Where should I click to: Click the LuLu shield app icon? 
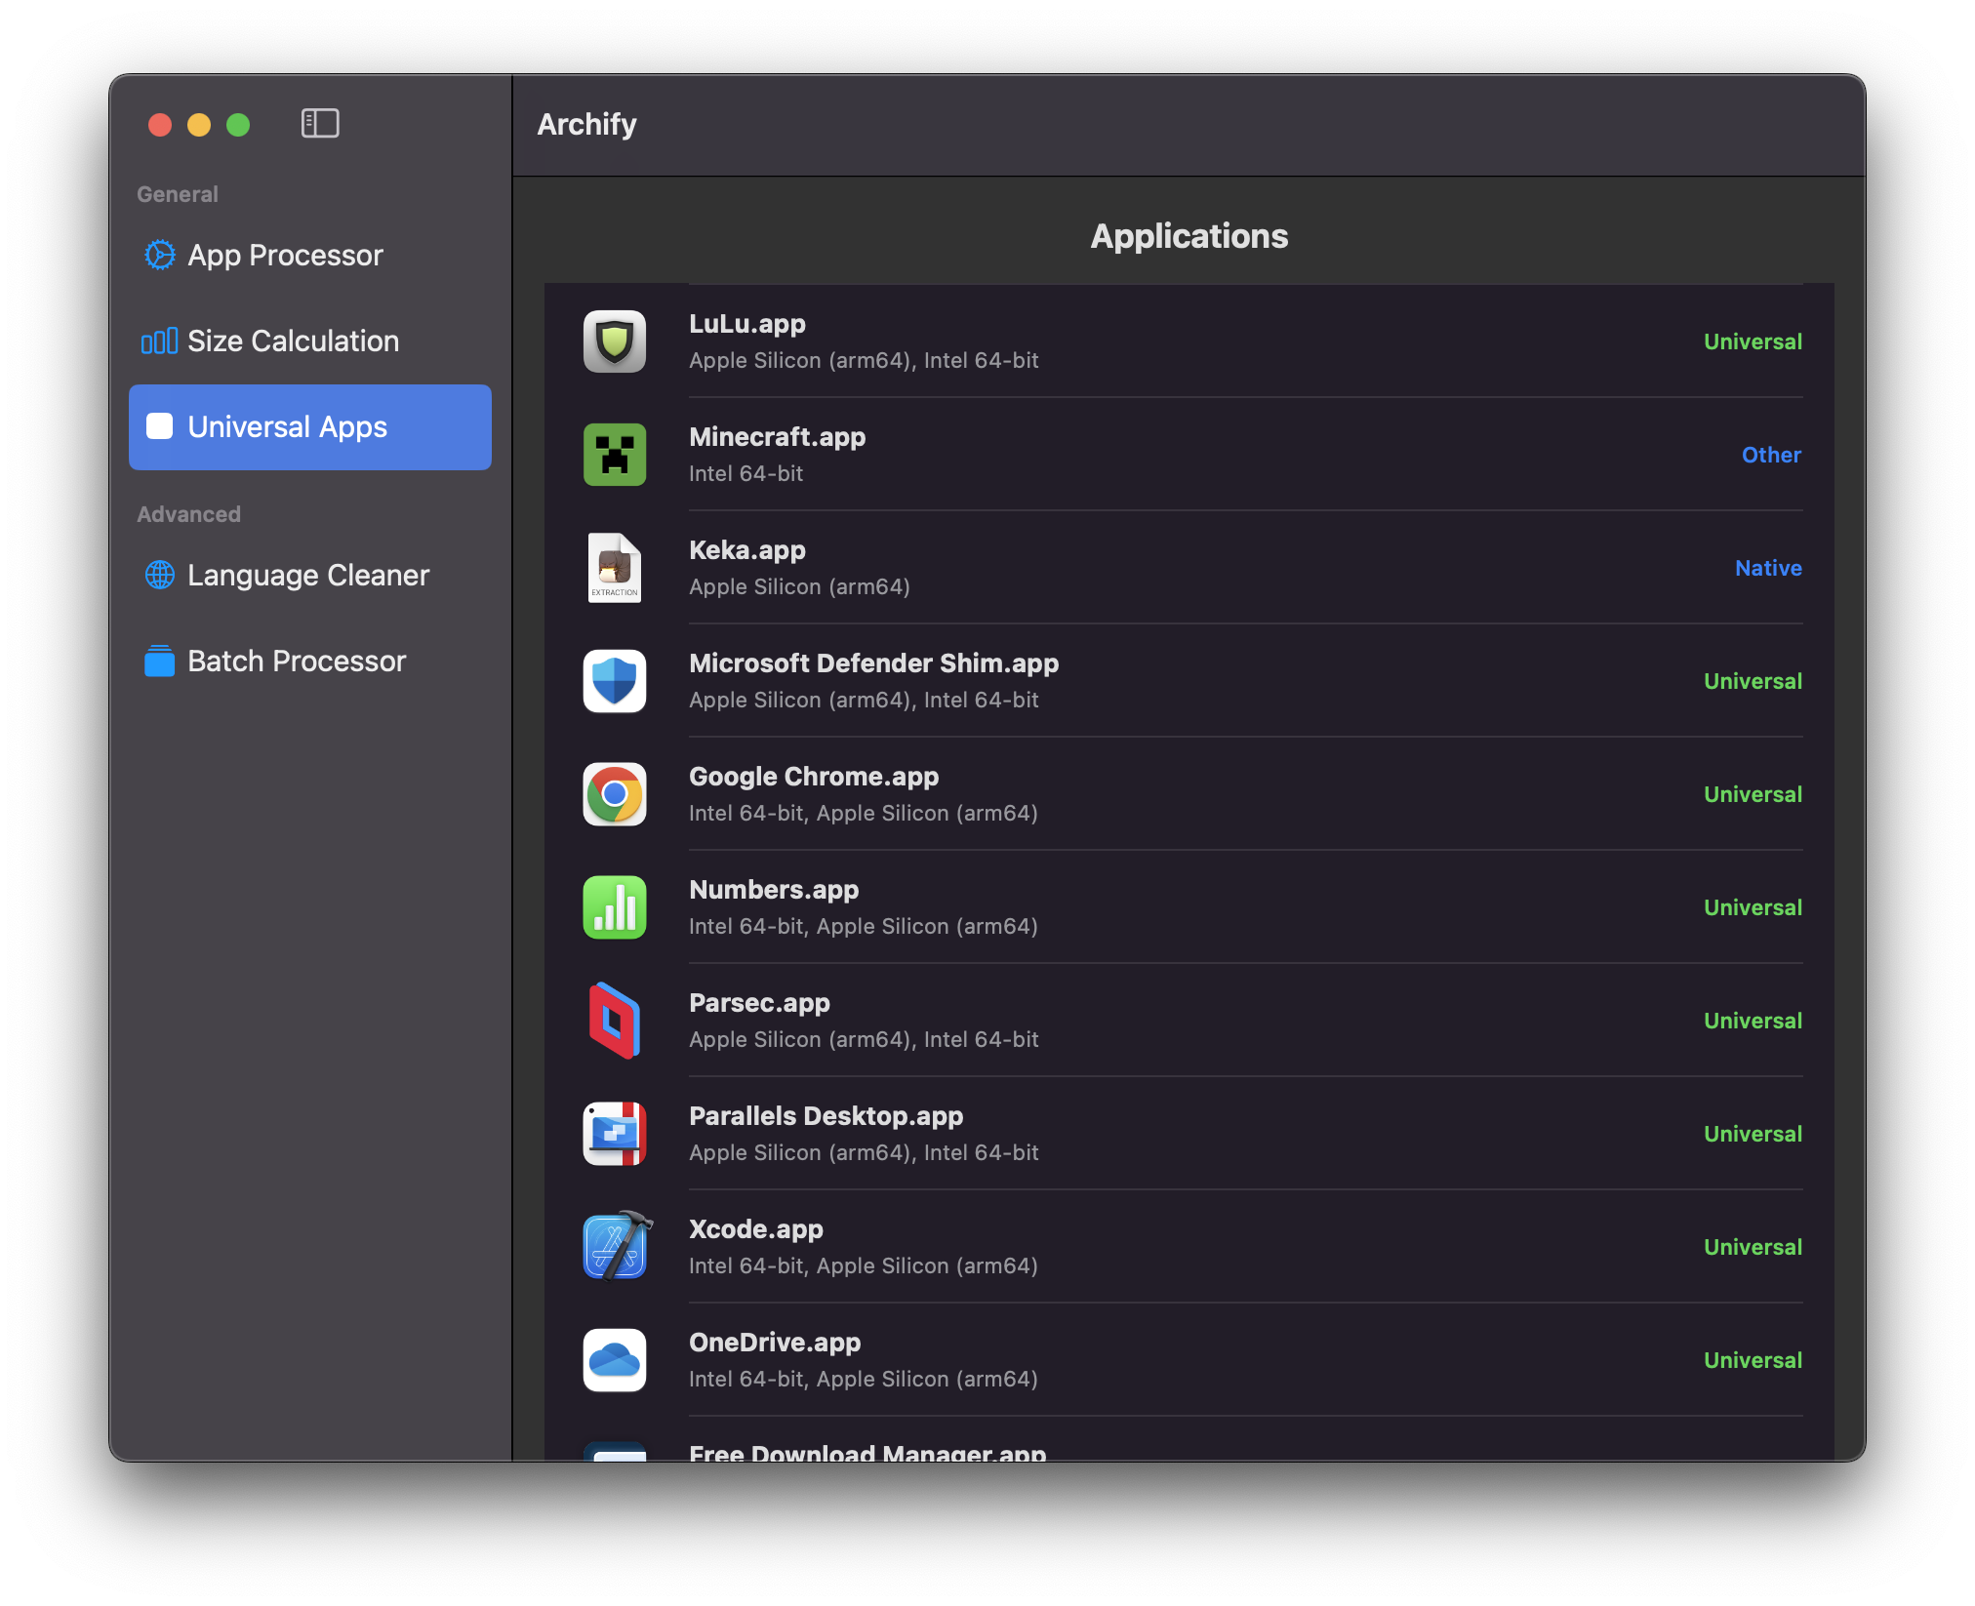(615, 341)
